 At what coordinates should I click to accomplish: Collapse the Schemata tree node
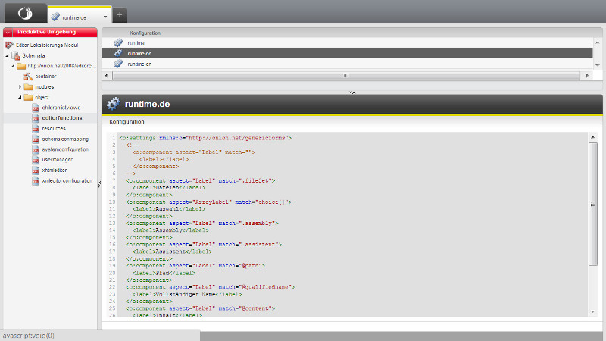pyautogui.click(x=7, y=55)
